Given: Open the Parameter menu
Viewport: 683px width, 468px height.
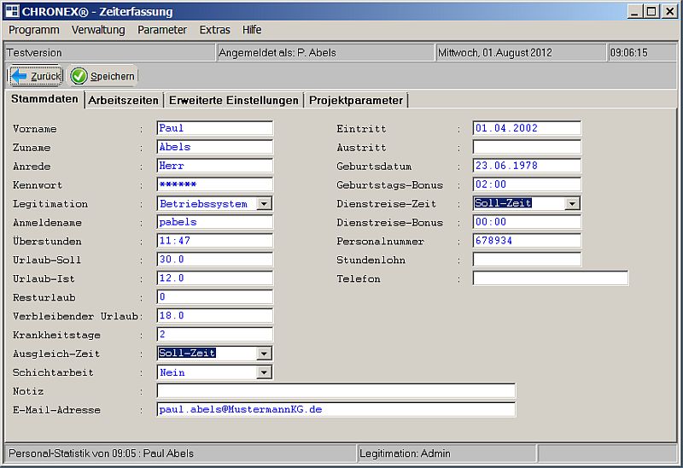Looking at the screenshot, I should pyautogui.click(x=162, y=30).
